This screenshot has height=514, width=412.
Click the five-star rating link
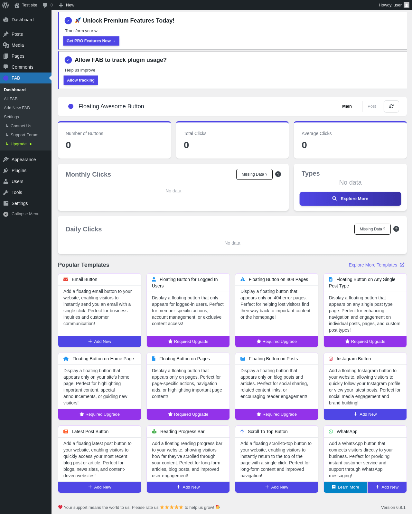tap(172, 507)
